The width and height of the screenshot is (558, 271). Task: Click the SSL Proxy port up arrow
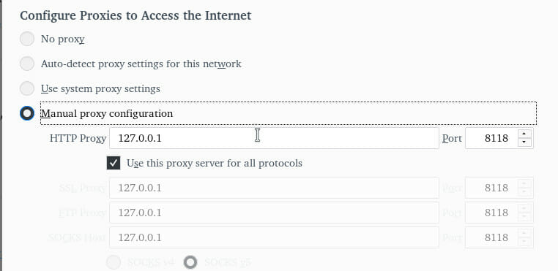click(525, 183)
